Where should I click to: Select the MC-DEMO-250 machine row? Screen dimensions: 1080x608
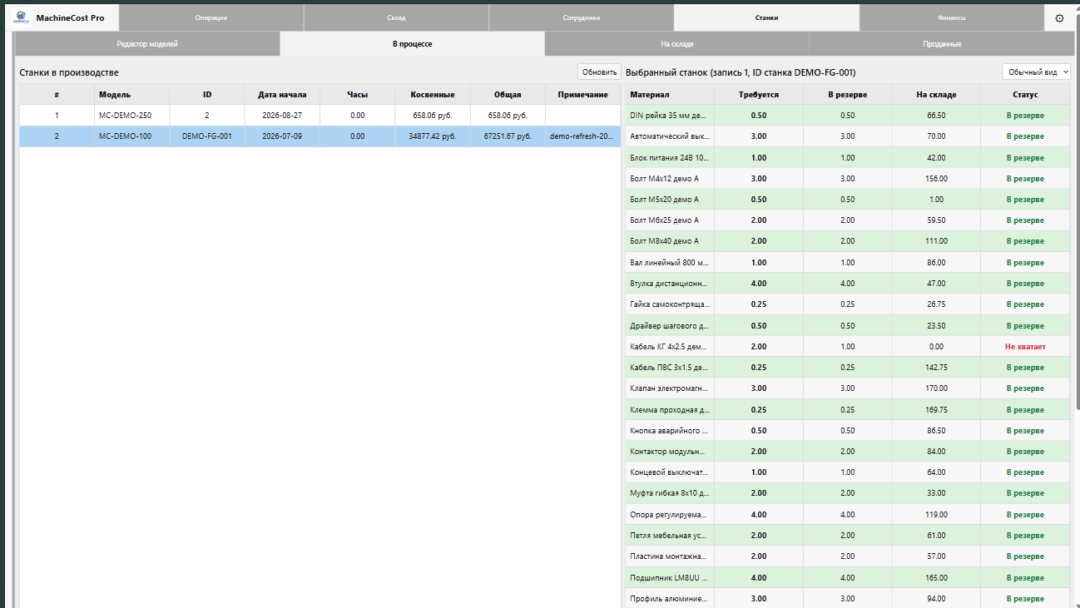(320, 115)
